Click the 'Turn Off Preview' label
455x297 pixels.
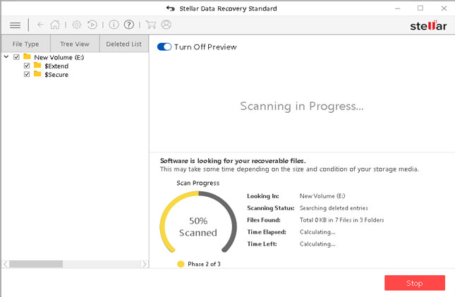click(205, 47)
